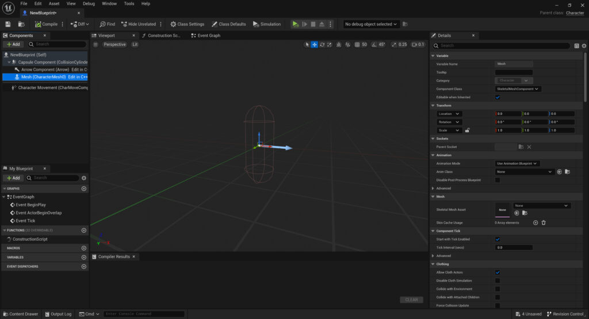
Task: Click the Compile button
Action: (46, 24)
